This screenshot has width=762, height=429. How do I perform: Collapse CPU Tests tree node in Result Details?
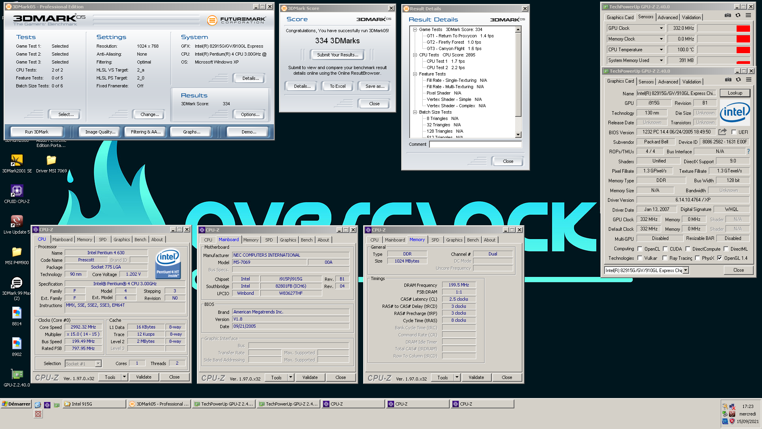coord(415,55)
